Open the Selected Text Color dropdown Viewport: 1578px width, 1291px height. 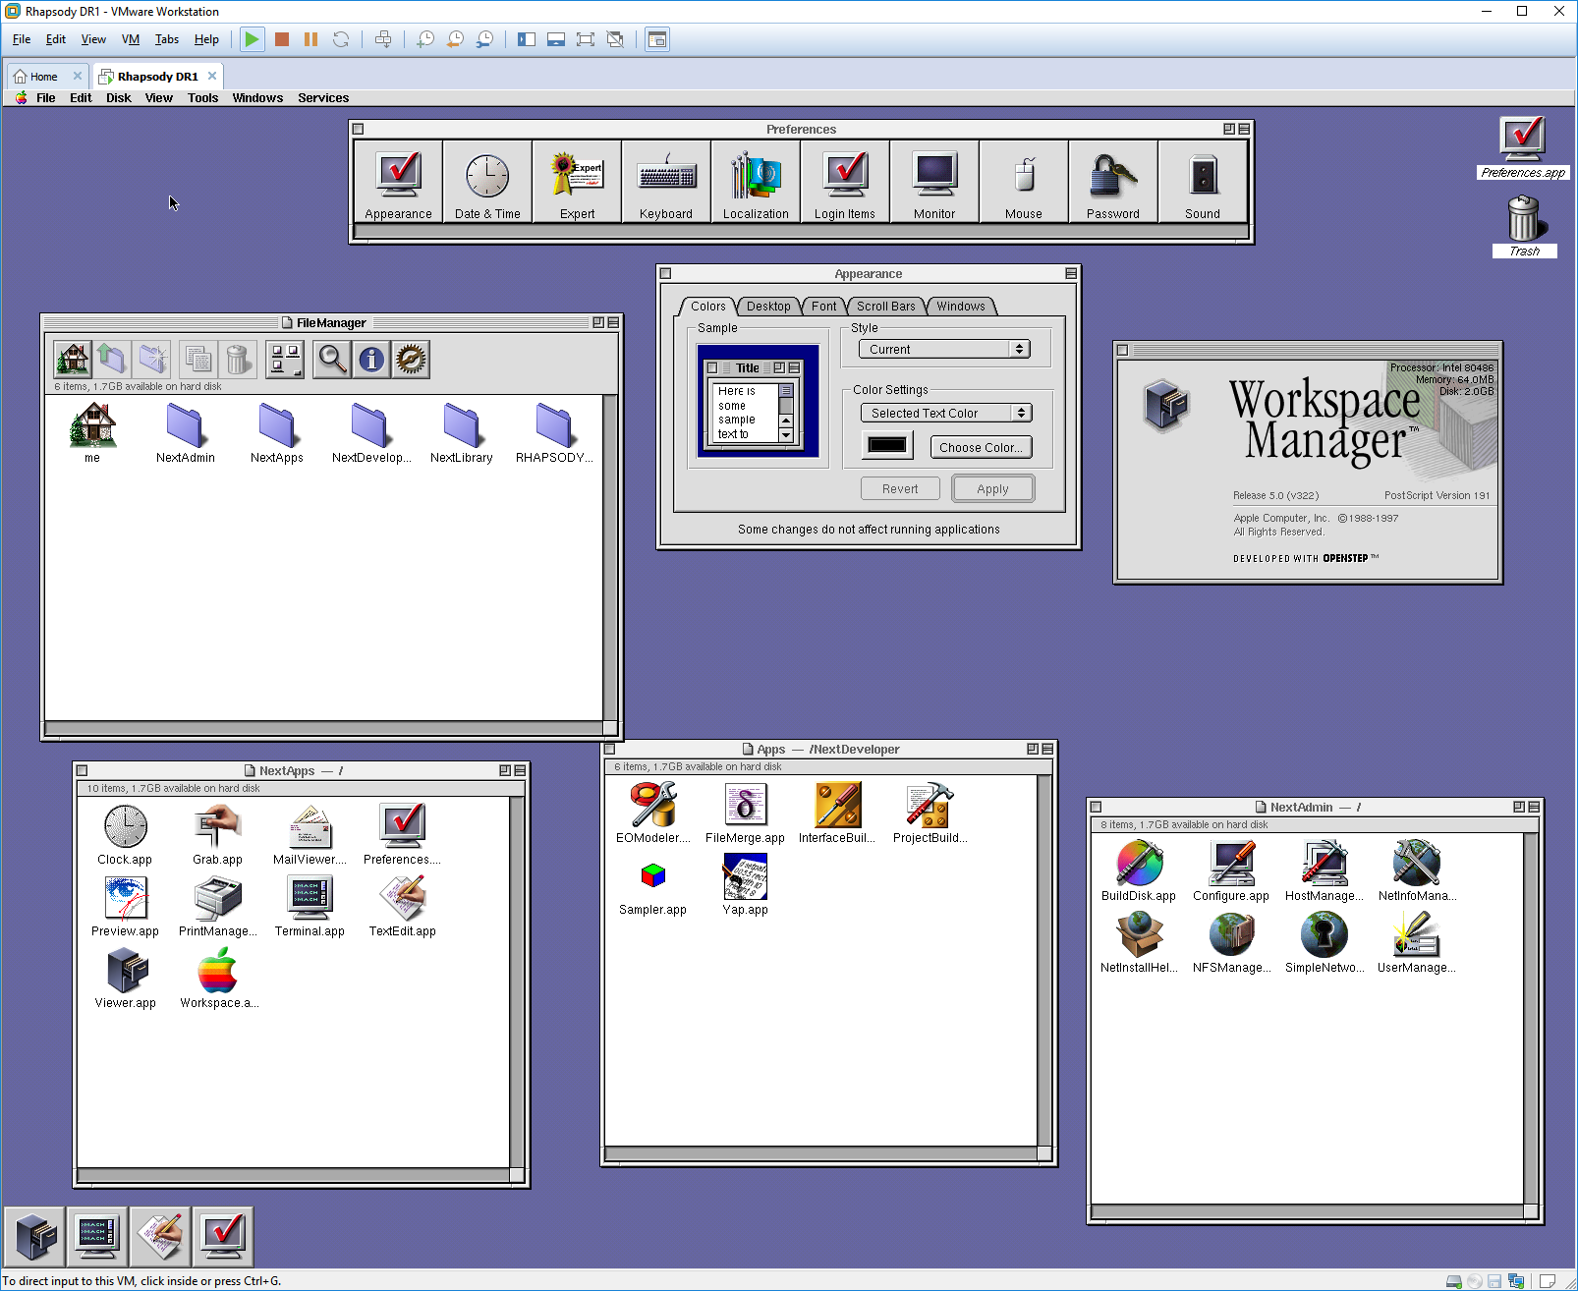click(946, 414)
